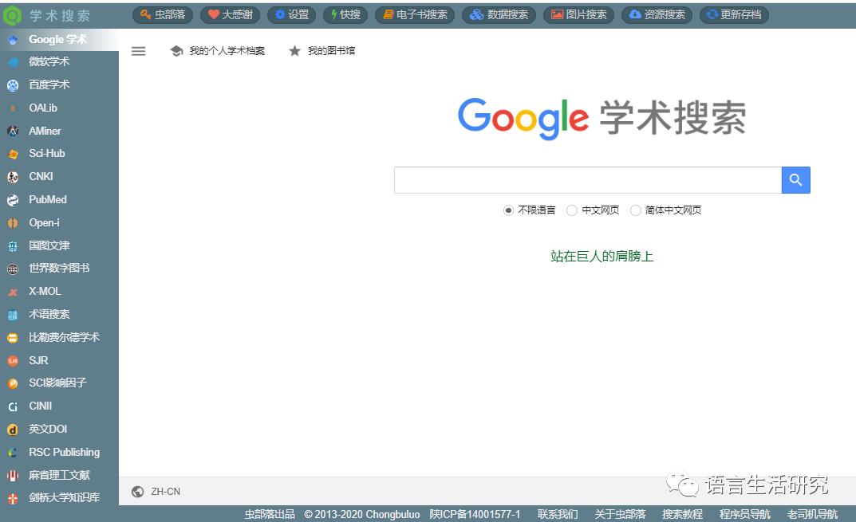
Task: Switch to 图片搜索 tab
Action: coord(578,14)
